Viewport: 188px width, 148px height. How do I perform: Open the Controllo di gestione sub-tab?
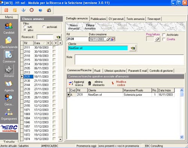[x=161, y=71]
